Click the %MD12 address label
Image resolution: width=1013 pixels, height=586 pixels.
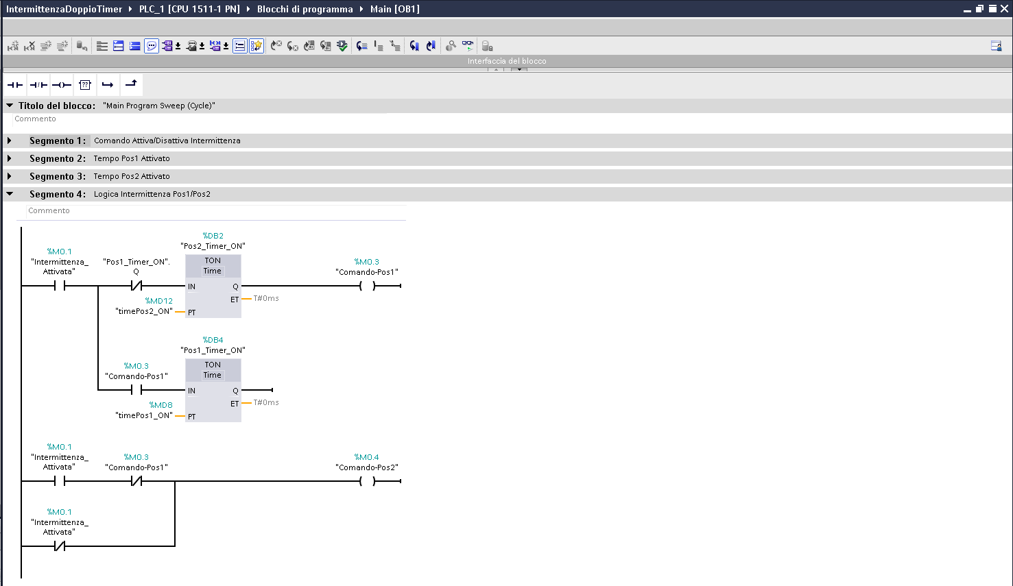(159, 301)
